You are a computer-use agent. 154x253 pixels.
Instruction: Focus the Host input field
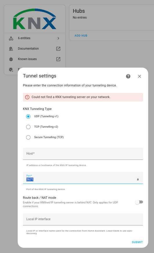pos(83,154)
